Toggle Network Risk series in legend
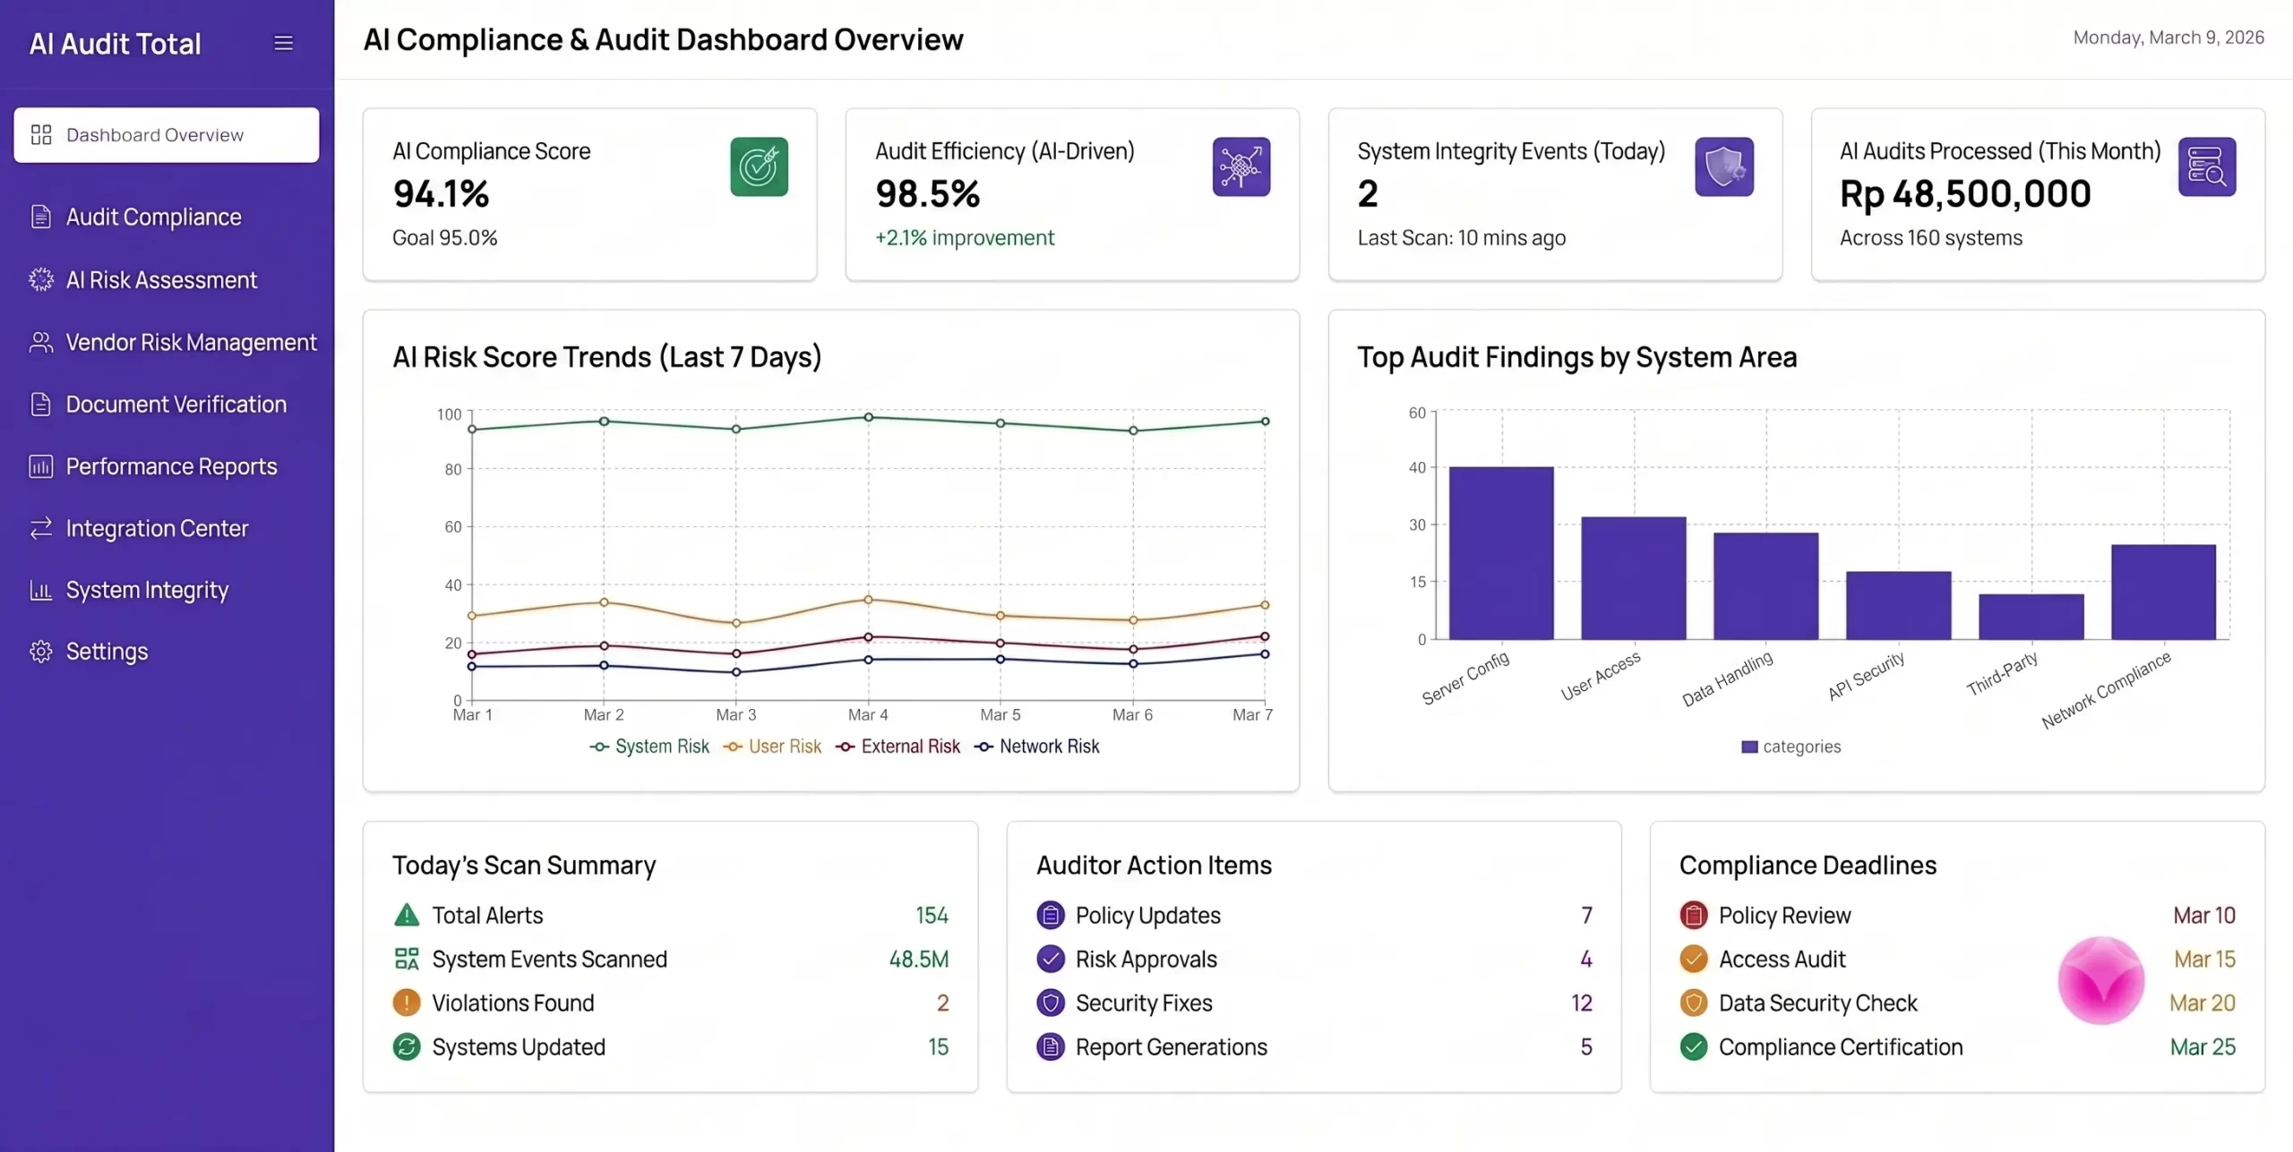The width and height of the screenshot is (2293, 1152). (x=1036, y=747)
